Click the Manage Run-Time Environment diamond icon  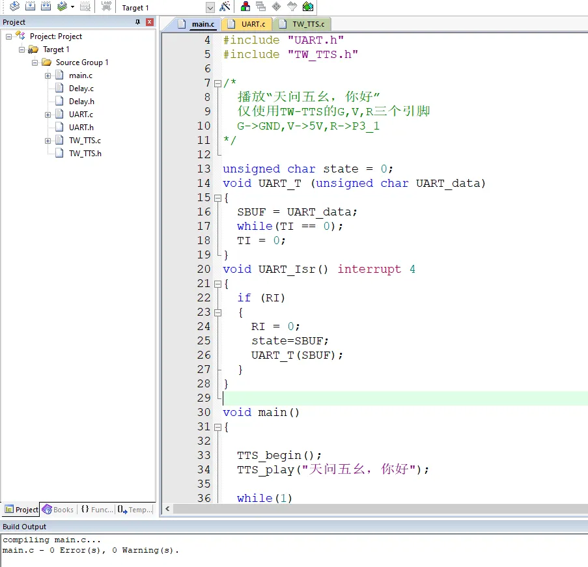[277, 7]
